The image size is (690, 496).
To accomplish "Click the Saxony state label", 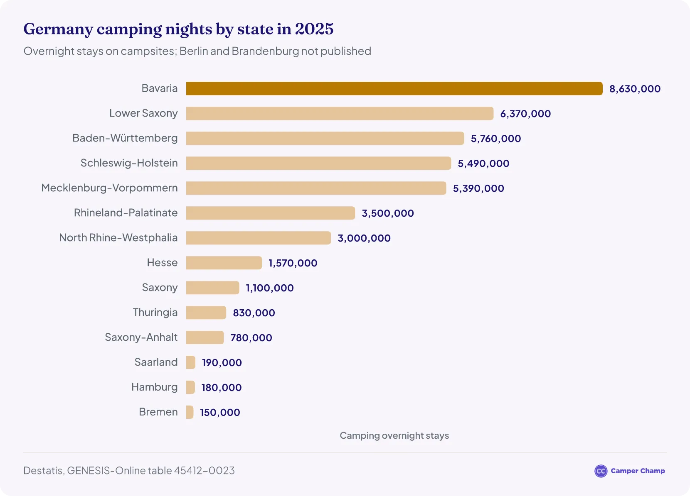I will pyautogui.click(x=160, y=288).
